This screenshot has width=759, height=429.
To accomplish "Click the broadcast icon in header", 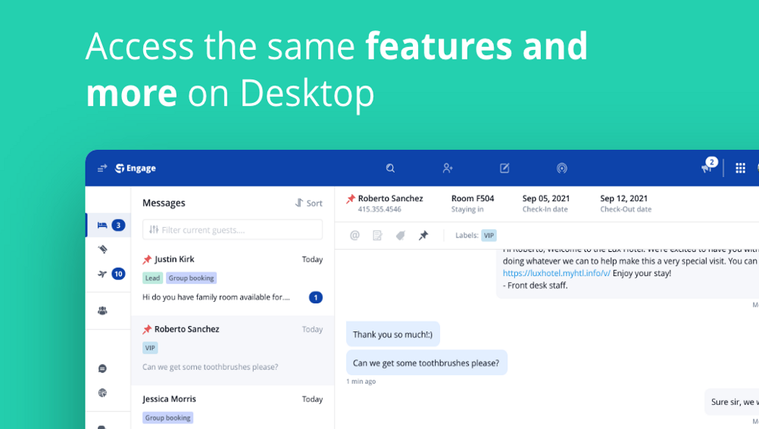I will click(x=561, y=168).
